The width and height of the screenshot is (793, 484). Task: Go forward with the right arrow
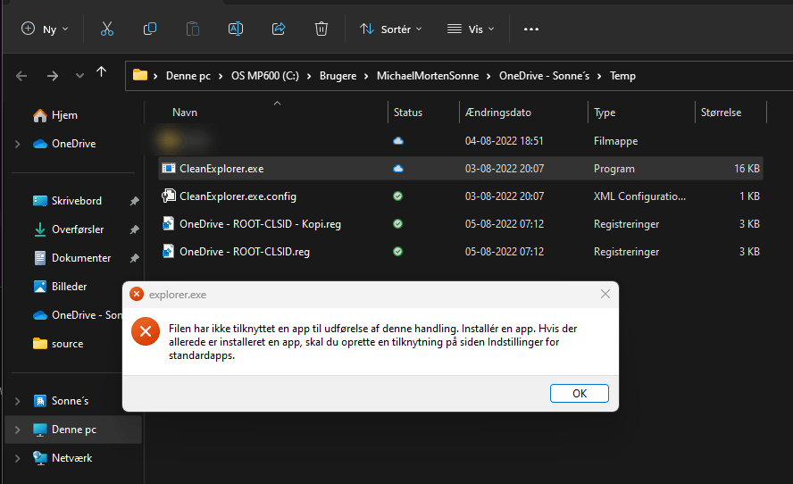[x=52, y=76]
